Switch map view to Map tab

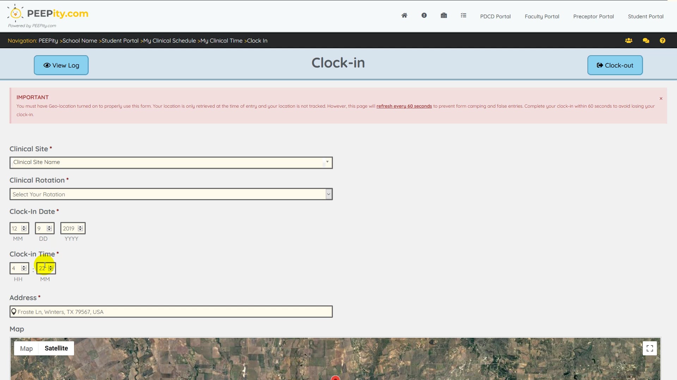26,348
